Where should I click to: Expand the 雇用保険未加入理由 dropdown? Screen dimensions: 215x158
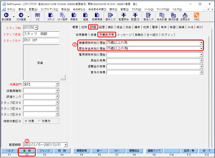point(201,54)
